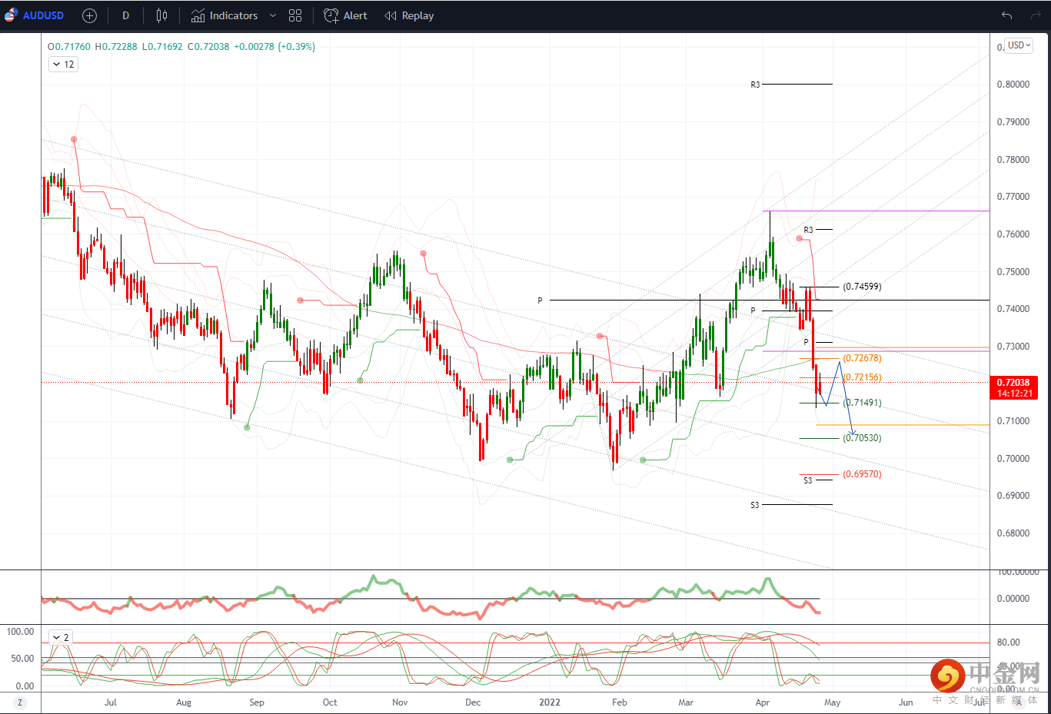Click the topmost R3 pivot label near 0.80000
The height and width of the screenshot is (714, 1051).
coord(755,85)
